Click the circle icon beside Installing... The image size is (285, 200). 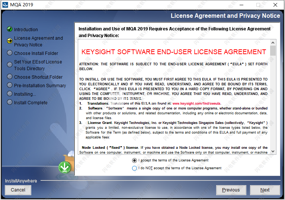pyautogui.click(x=10, y=94)
